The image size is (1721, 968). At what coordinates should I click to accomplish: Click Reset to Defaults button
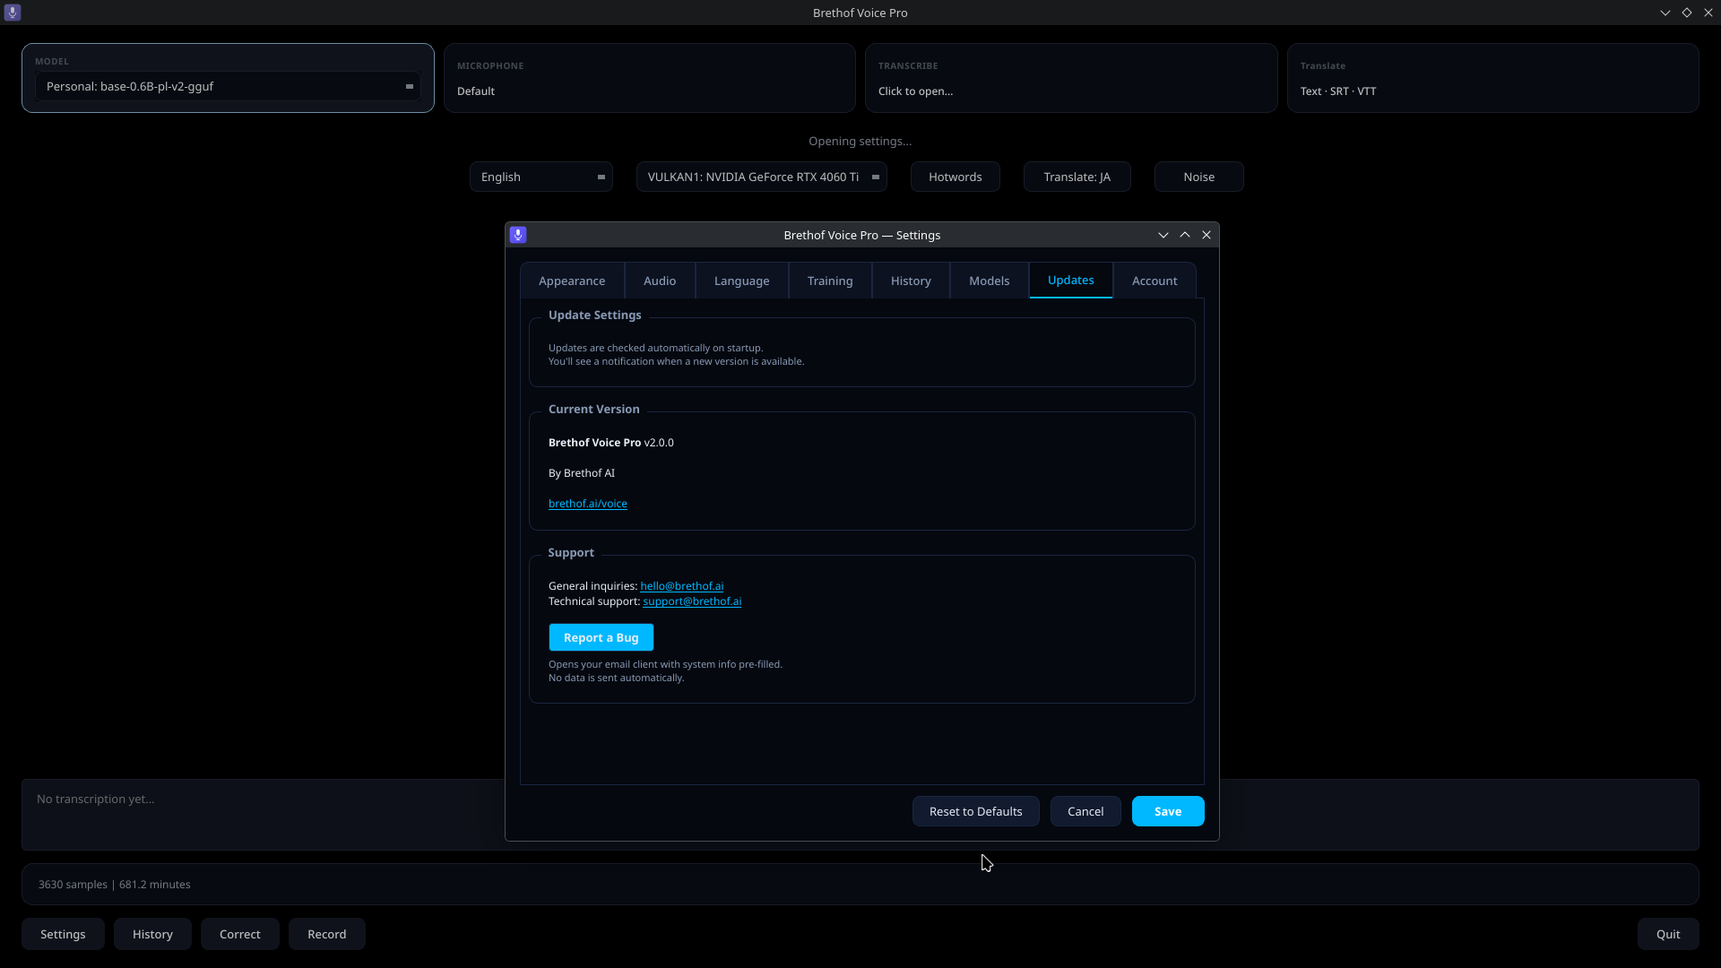coord(975,811)
